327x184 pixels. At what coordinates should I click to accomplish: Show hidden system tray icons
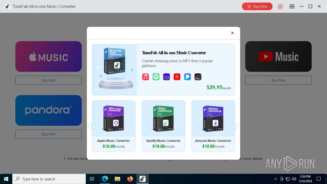tap(275, 179)
